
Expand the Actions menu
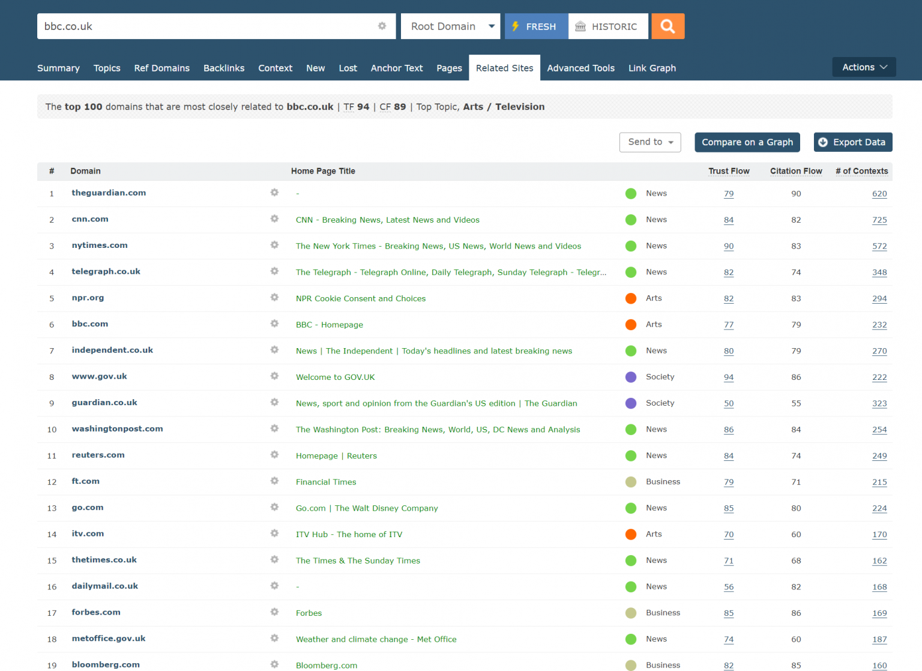[864, 67]
